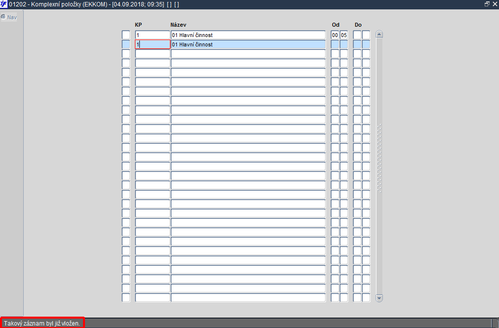Click the scrollbar up arrow button
The width and height of the screenshot is (499, 328).
(379, 35)
